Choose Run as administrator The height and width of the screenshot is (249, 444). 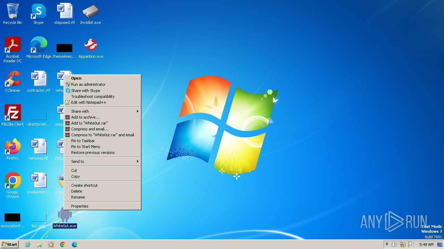[x=103, y=84]
